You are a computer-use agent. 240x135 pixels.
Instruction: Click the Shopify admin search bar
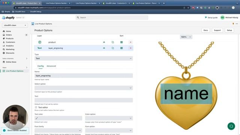(x=112, y=18)
